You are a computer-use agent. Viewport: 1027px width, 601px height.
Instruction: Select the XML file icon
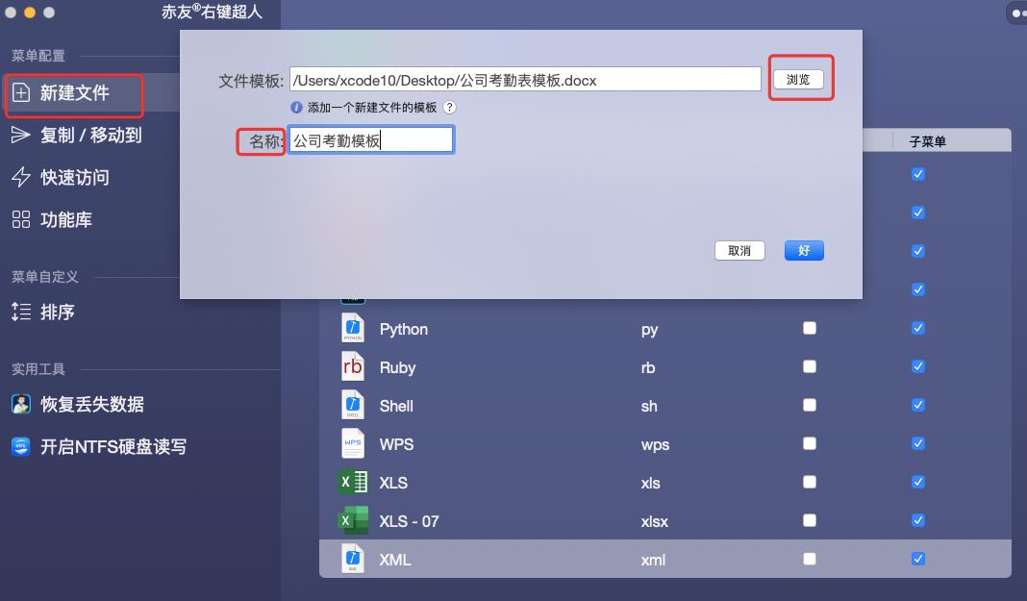tap(353, 559)
